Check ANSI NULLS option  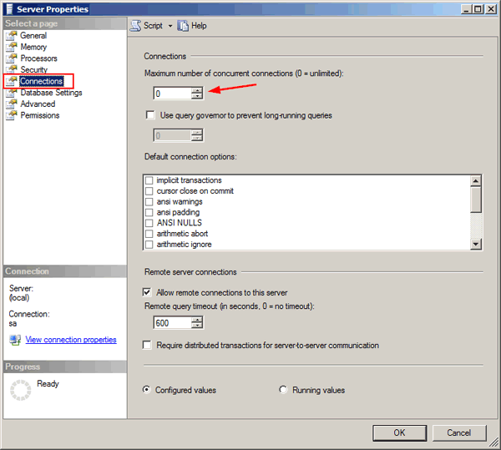[149, 223]
